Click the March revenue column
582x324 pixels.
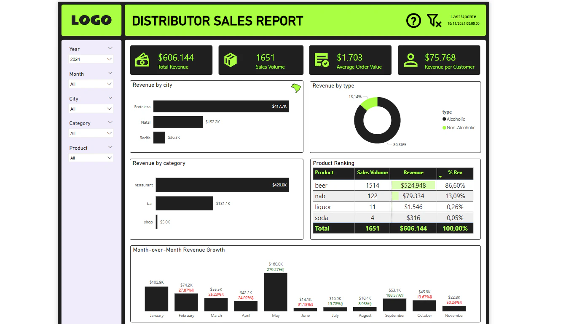pos(216,305)
